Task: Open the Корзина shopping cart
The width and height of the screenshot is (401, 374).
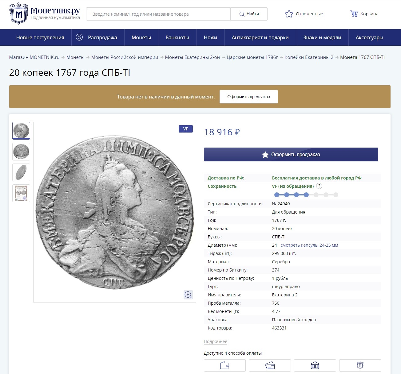Action: (354, 14)
